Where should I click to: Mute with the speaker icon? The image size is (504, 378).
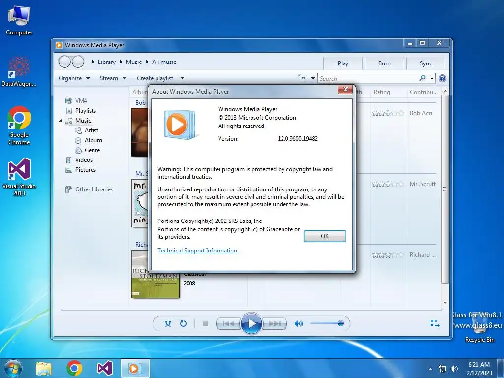tap(299, 324)
